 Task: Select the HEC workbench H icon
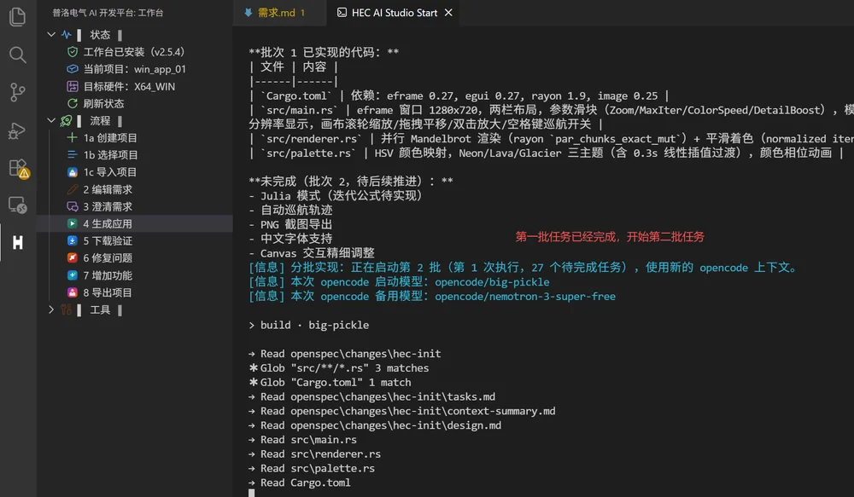(17, 242)
